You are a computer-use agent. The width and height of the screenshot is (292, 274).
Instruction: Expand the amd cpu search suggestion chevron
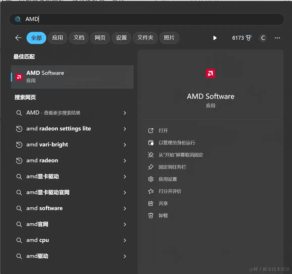click(x=125, y=240)
